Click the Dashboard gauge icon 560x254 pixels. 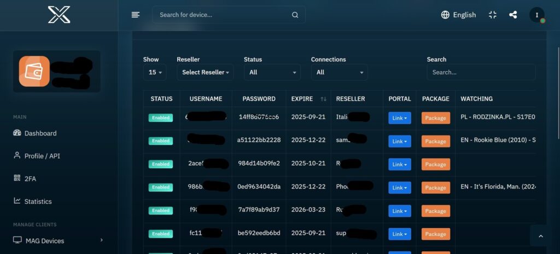pos(17,133)
